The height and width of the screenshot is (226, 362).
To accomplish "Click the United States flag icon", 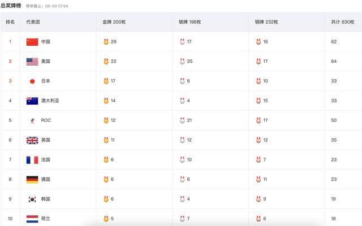I will point(32,62).
